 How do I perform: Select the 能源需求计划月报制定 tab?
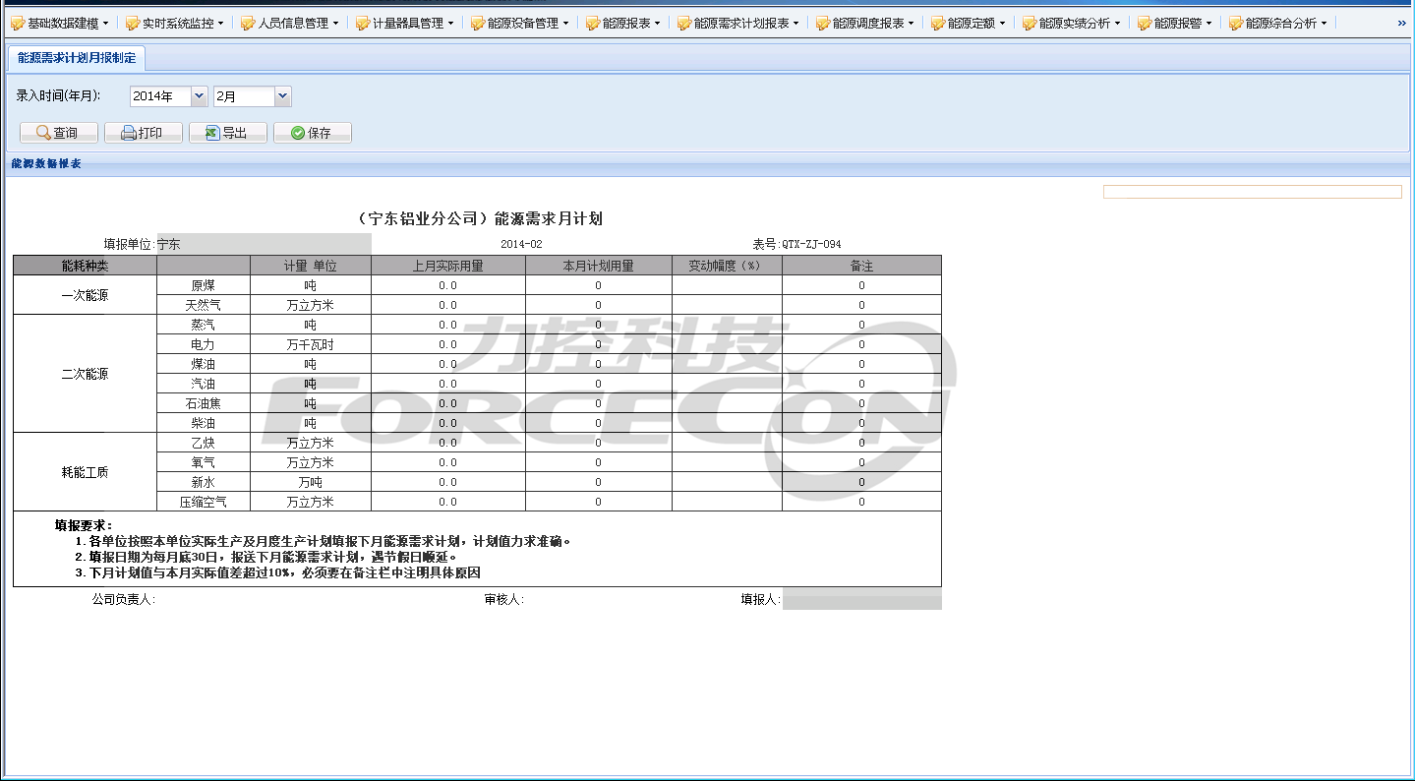(77, 58)
